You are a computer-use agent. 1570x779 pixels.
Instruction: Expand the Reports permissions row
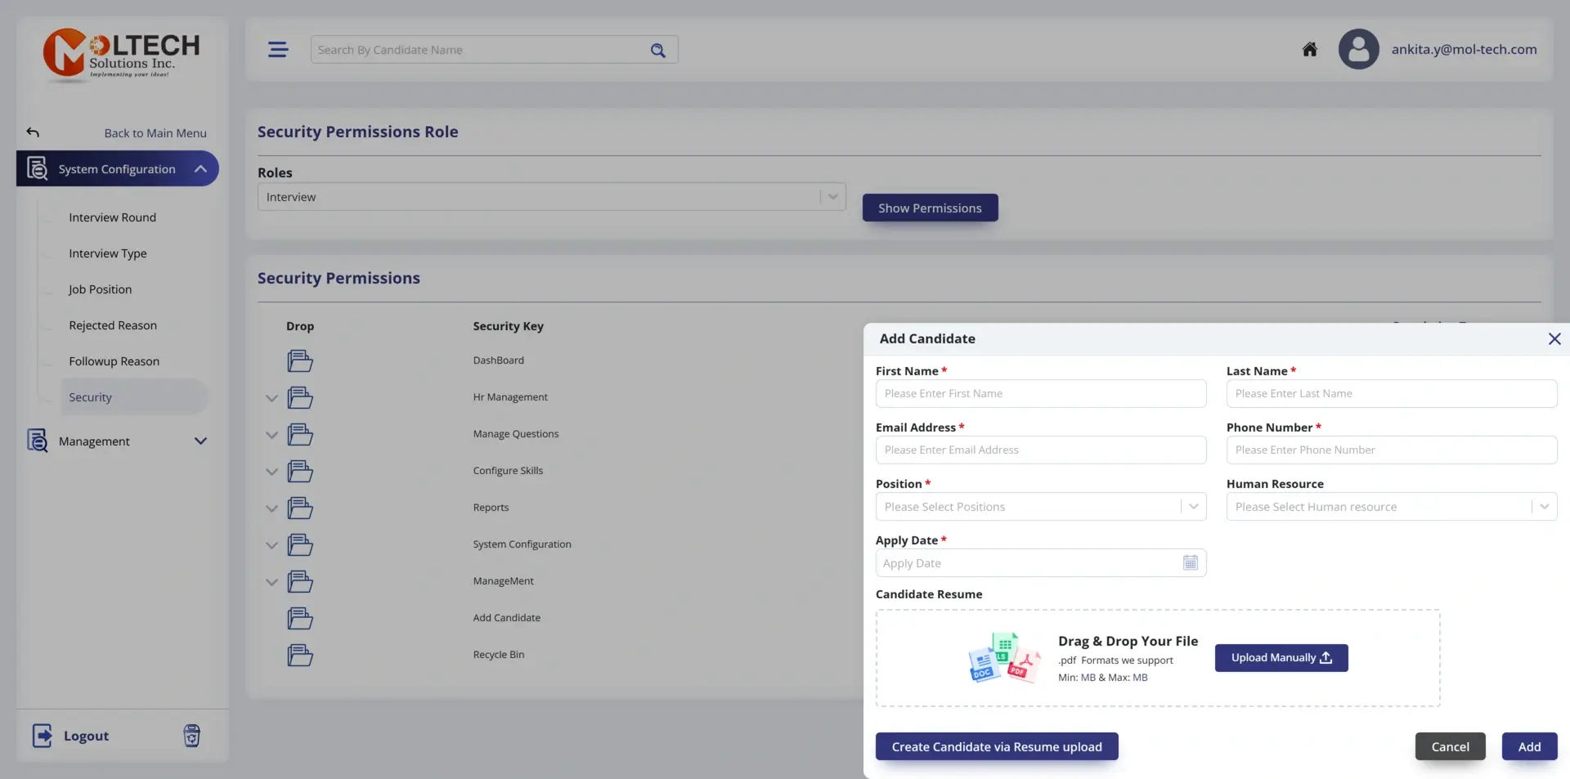pos(271,508)
